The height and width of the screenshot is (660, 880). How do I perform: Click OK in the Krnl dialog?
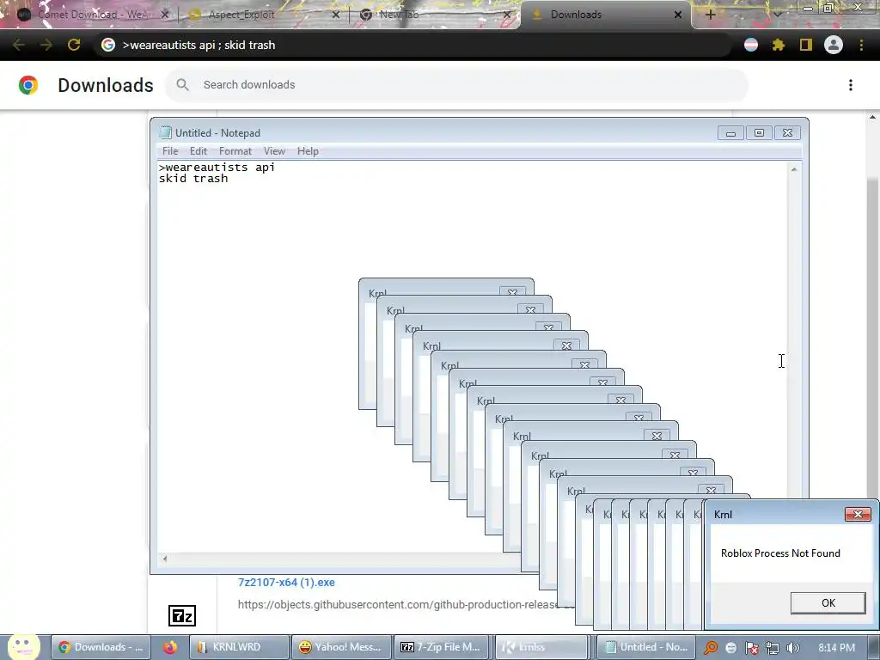828,602
